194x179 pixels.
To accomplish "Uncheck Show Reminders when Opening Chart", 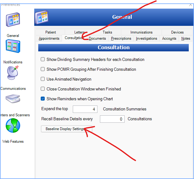I will click(43, 99).
